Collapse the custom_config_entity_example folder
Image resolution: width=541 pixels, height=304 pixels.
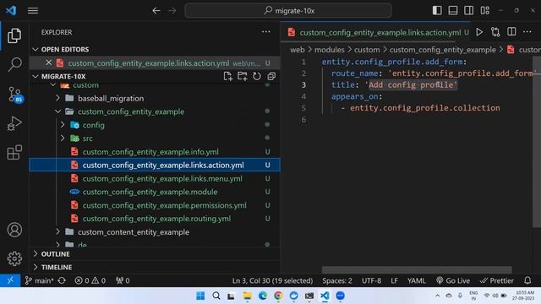[58, 111]
